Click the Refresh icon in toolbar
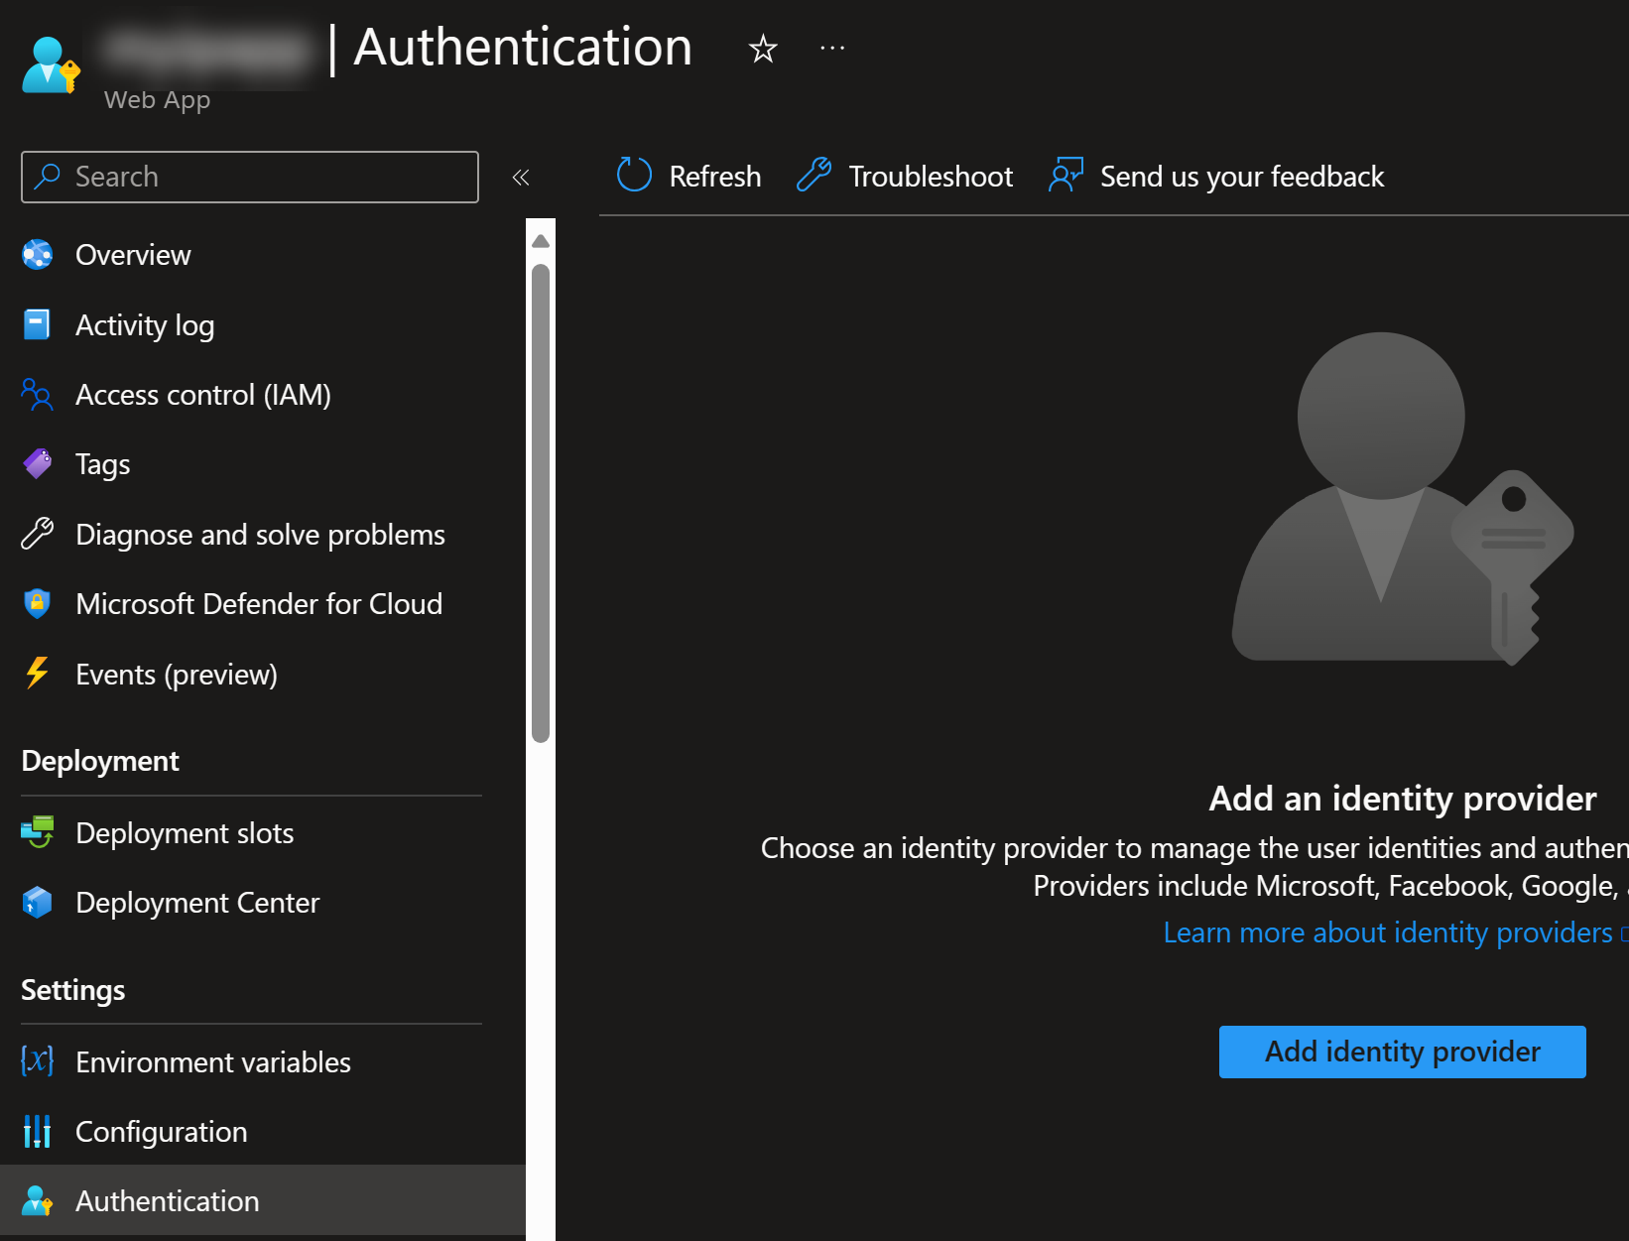This screenshot has height=1241, width=1629. [x=634, y=175]
